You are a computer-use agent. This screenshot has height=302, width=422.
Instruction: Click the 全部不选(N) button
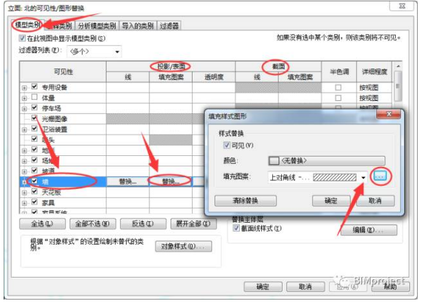(x=92, y=224)
